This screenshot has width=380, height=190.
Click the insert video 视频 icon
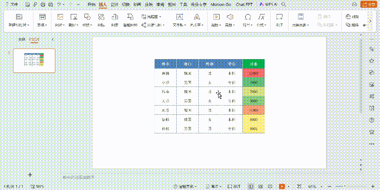click(216, 17)
